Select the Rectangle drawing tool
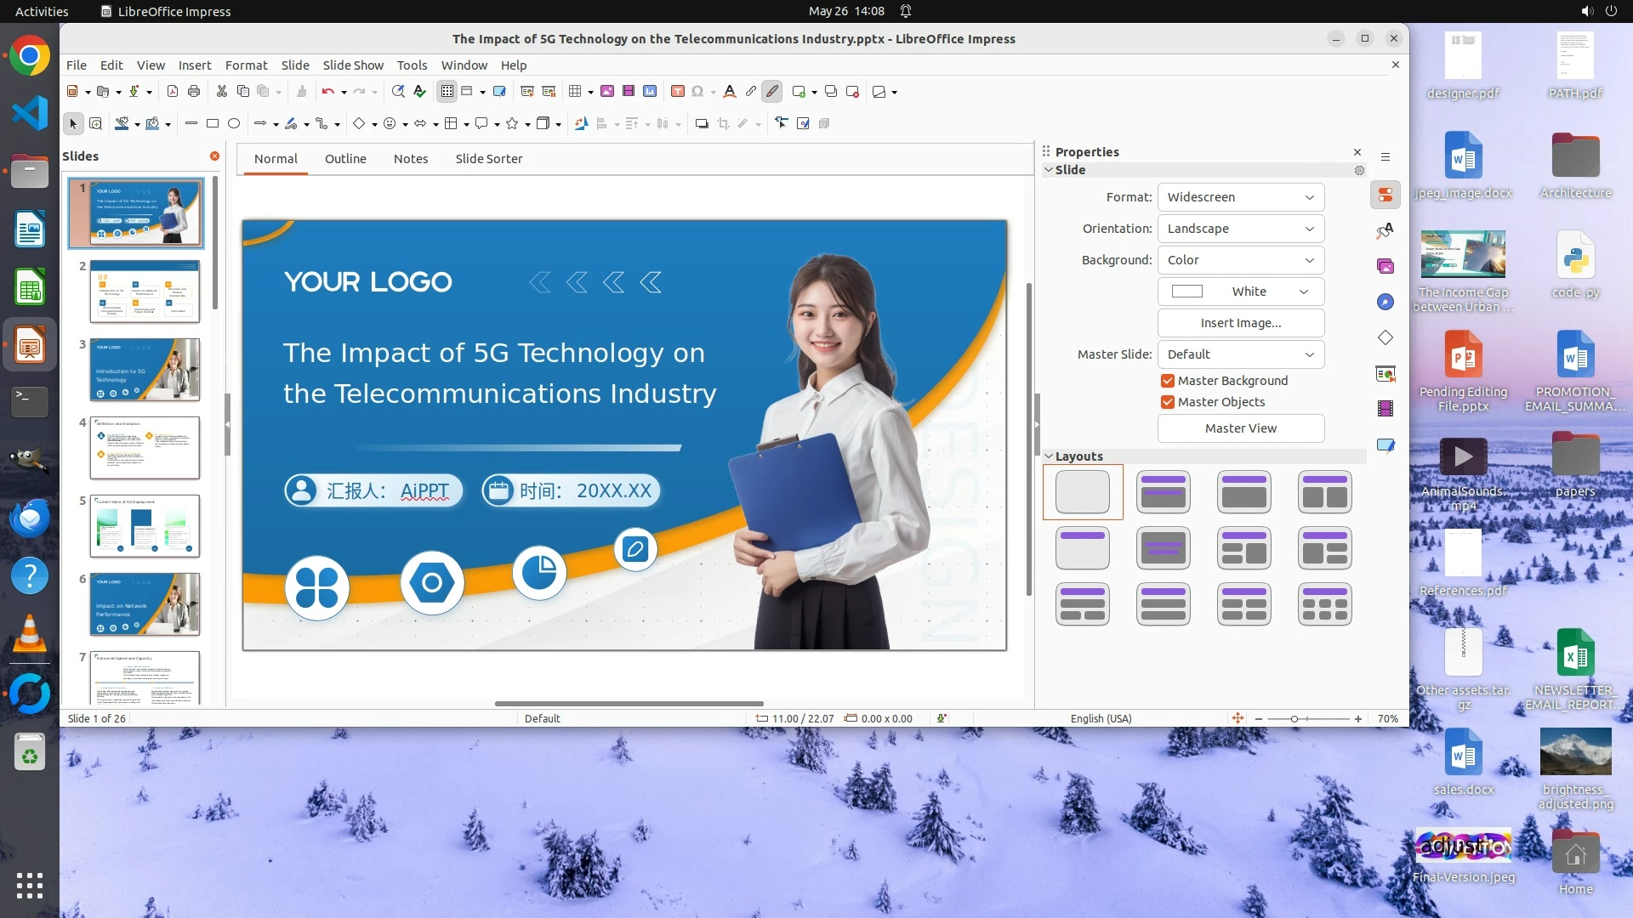 coord(213,124)
